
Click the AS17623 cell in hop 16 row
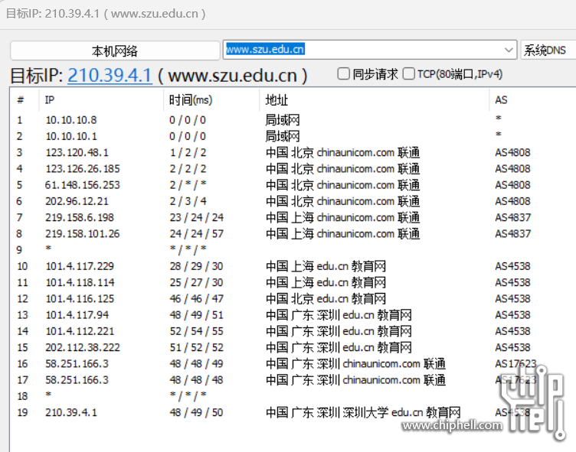point(515,363)
